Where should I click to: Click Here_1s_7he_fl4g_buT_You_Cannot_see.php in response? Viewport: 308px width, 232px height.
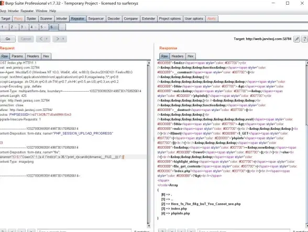206,204
